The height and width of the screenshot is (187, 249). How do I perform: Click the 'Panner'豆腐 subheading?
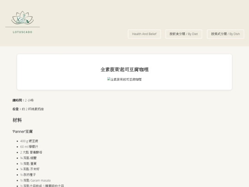coord(23,132)
